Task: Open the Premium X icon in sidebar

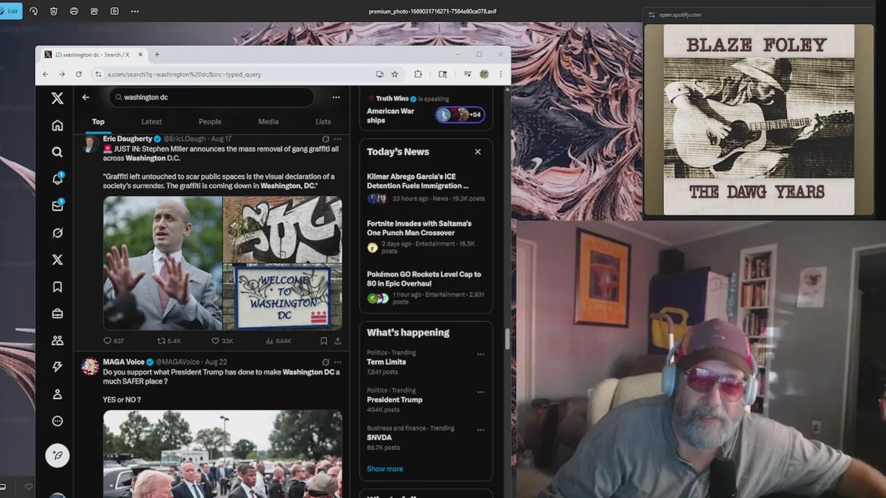Action: point(57,259)
